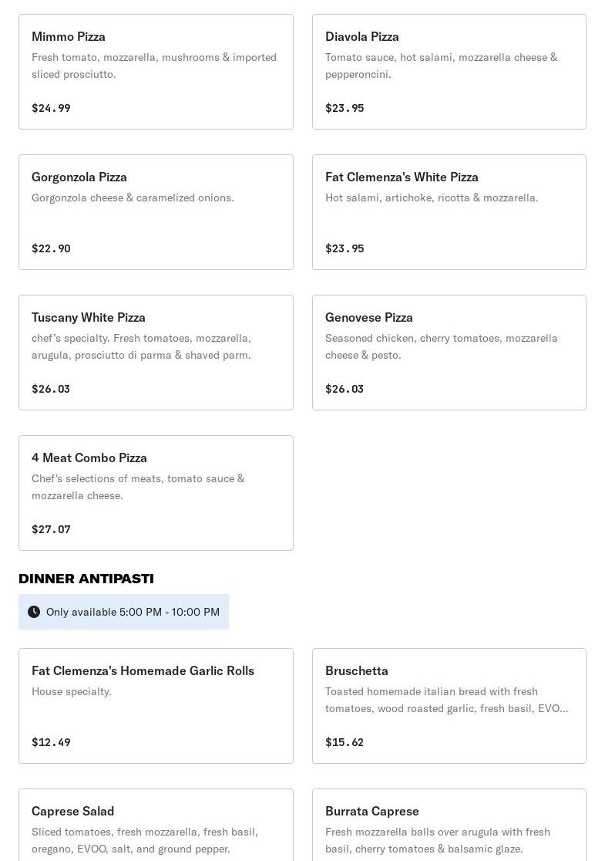Open the 4 Meat Combo Pizza
The height and width of the screenshot is (861, 605).
[156, 493]
